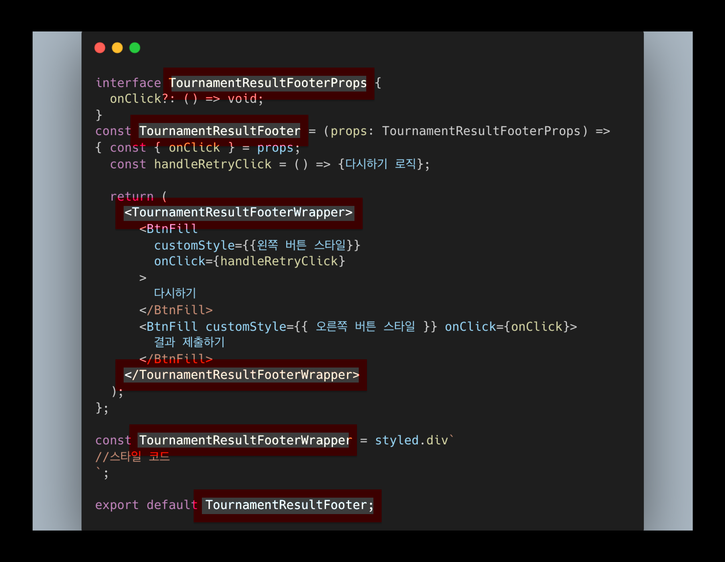
Task: Click 'TournamentResultFooter;' in the export line
Action: 289,505
